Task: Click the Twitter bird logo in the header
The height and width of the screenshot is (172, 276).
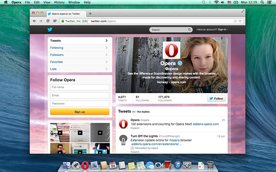Action: (x=50, y=29)
